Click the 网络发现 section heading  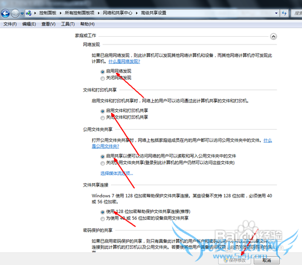(91, 45)
